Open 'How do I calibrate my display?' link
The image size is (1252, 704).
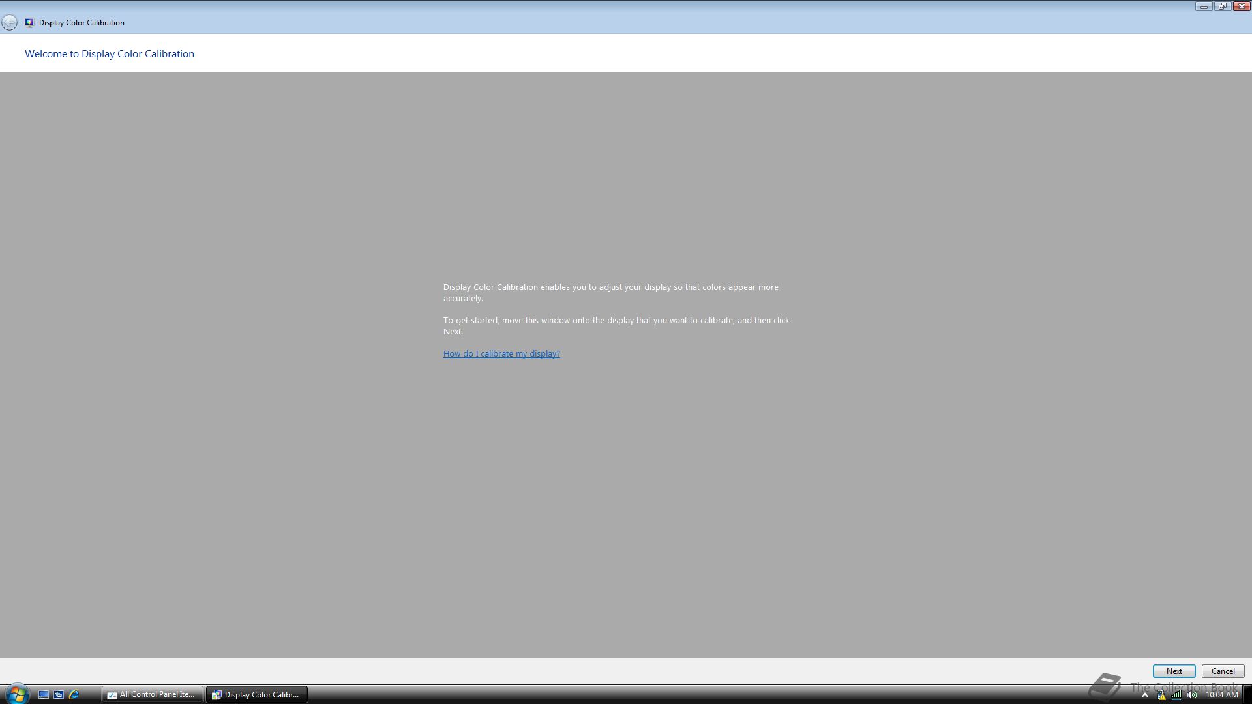[x=501, y=353]
